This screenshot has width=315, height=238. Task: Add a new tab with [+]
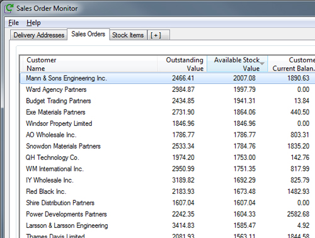tap(159, 35)
